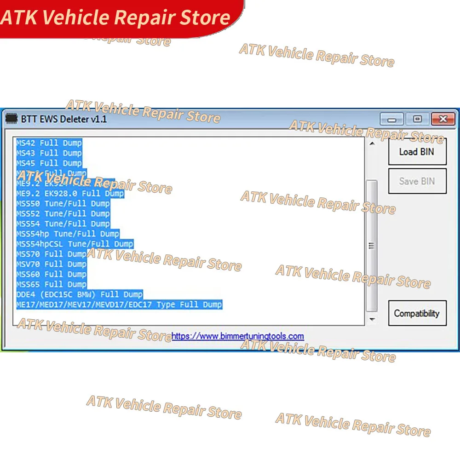Maximize the BTT EWS Deleter window
Screen dimensions: 460x460
click(417, 119)
